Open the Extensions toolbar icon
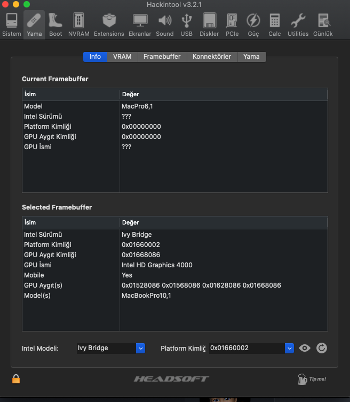 pyautogui.click(x=109, y=25)
